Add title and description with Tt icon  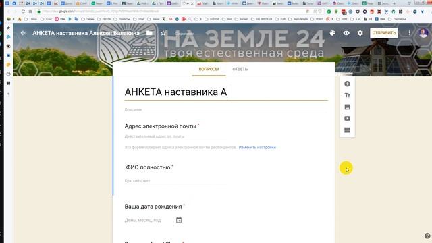[x=347, y=95]
